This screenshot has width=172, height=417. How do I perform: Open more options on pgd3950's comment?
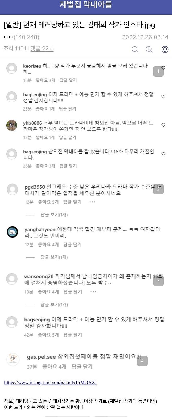92,202
